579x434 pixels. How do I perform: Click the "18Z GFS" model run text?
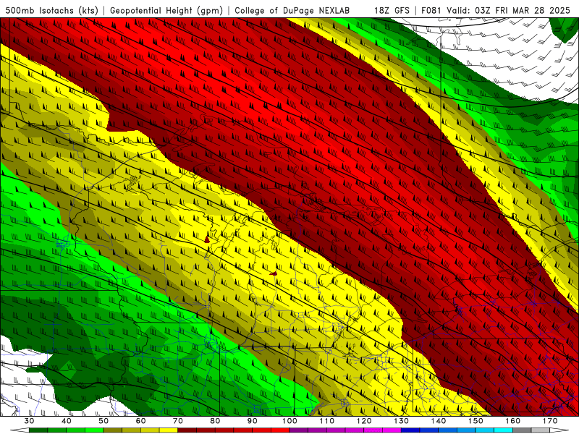392,10
